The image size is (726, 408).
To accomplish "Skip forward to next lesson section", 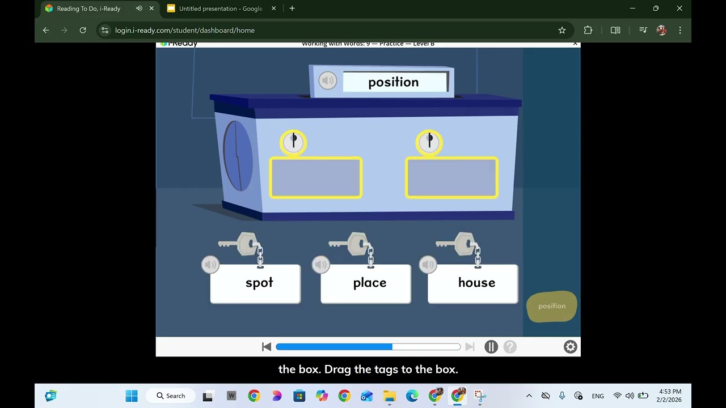I will click(x=470, y=347).
